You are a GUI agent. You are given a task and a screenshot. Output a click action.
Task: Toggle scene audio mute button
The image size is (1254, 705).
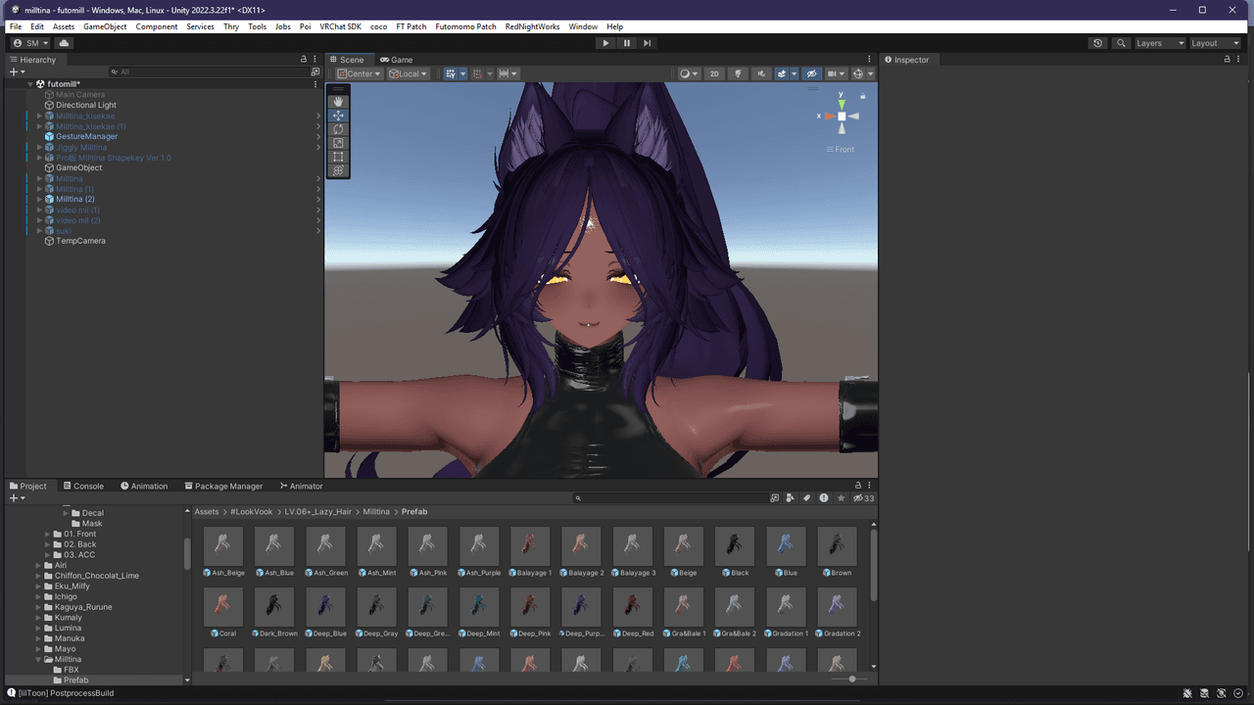click(x=761, y=73)
